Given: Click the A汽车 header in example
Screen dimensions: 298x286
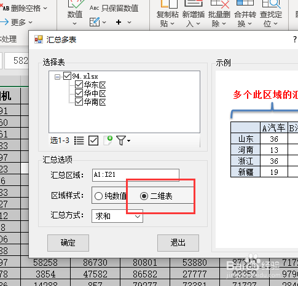Looking at the screenshot, I should pos(274,128).
